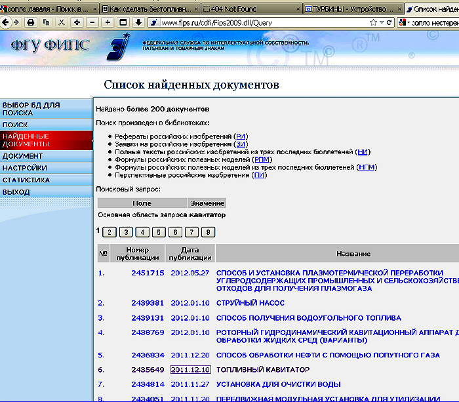Select 'НАЙДЕННЫЕ ДОКУМЕНТЫ' sidebar item
This screenshot has height=402, width=459.
point(47,140)
